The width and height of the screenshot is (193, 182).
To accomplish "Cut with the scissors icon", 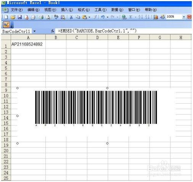I will pos(71,17).
